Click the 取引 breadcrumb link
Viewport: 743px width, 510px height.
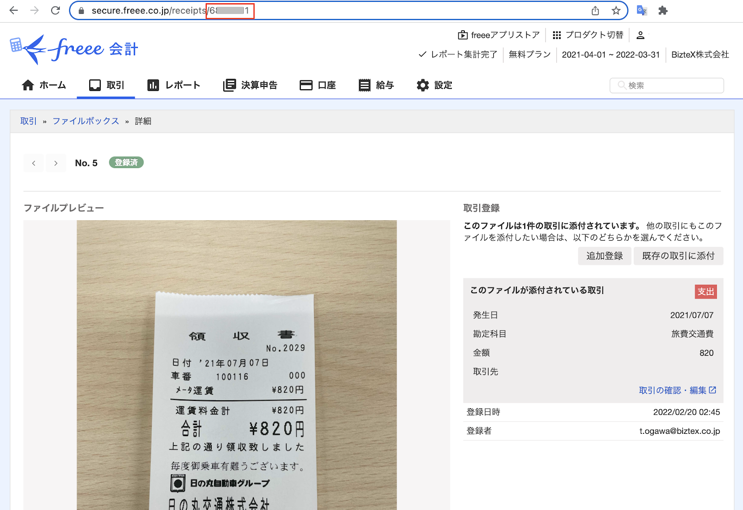click(28, 121)
